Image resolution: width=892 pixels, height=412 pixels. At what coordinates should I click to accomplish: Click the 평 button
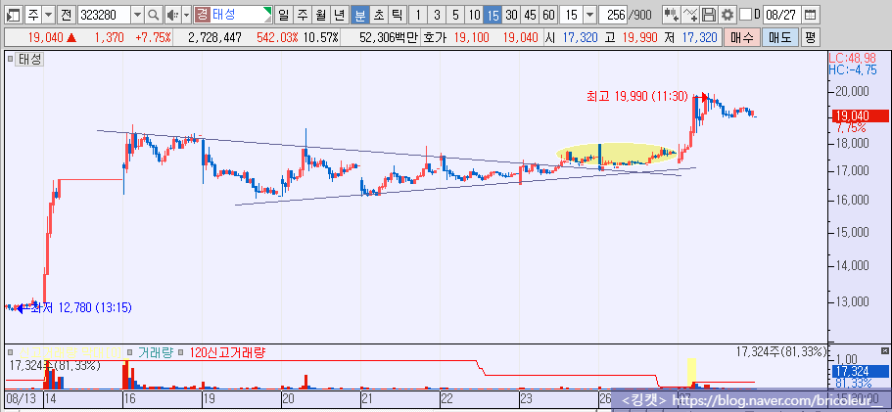810,37
